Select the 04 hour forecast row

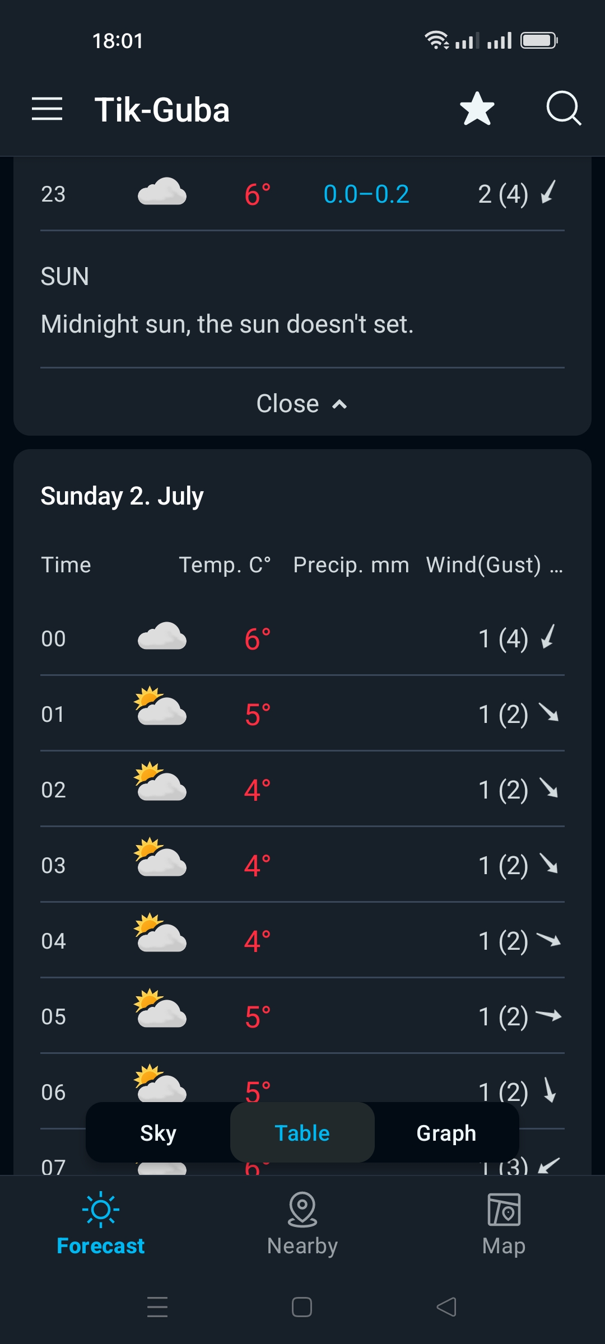[x=302, y=941]
